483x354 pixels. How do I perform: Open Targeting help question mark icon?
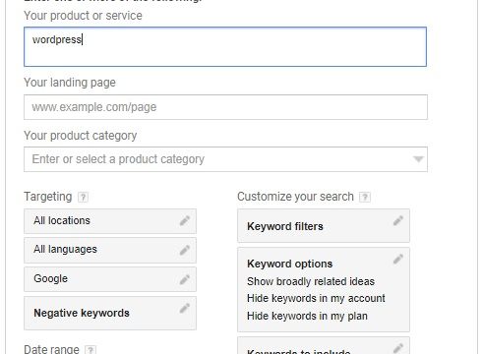click(83, 197)
